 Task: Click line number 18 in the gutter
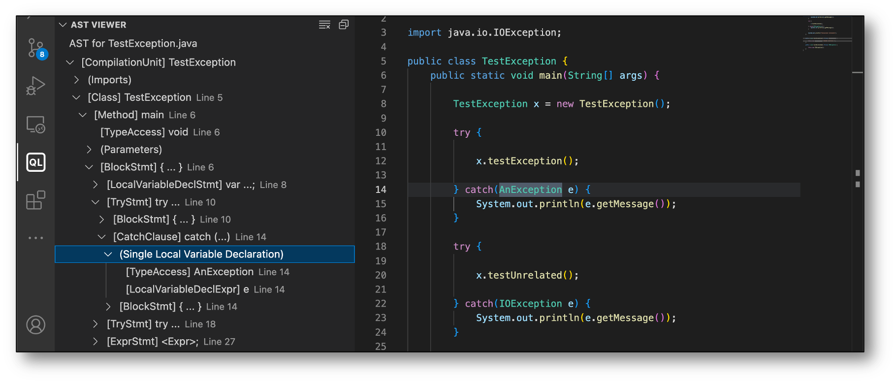pos(381,247)
